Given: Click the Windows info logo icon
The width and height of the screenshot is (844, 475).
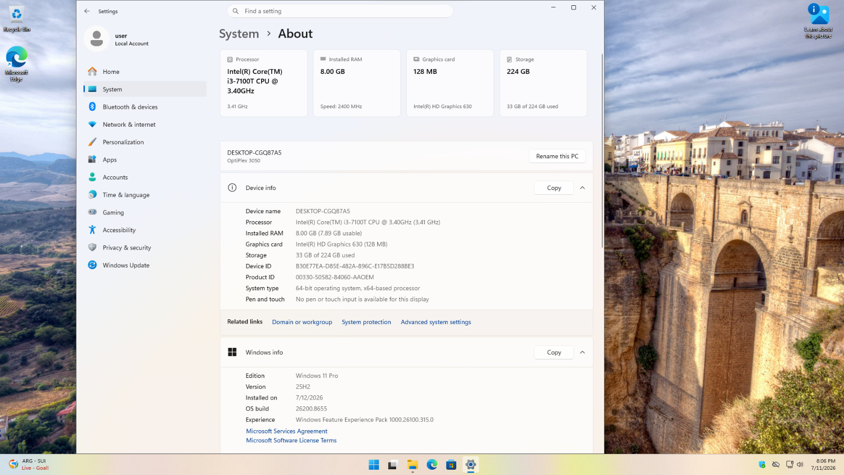Looking at the screenshot, I should [x=232, y=352].
